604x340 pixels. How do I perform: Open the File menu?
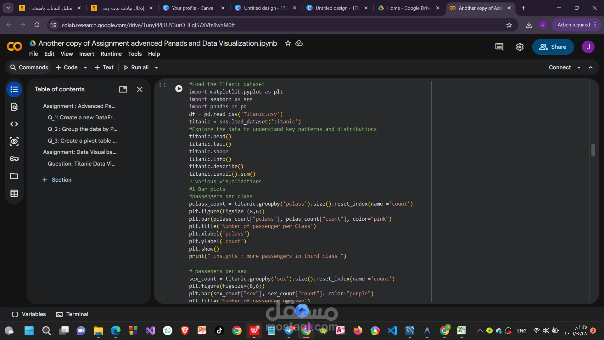tap(33, 54)
